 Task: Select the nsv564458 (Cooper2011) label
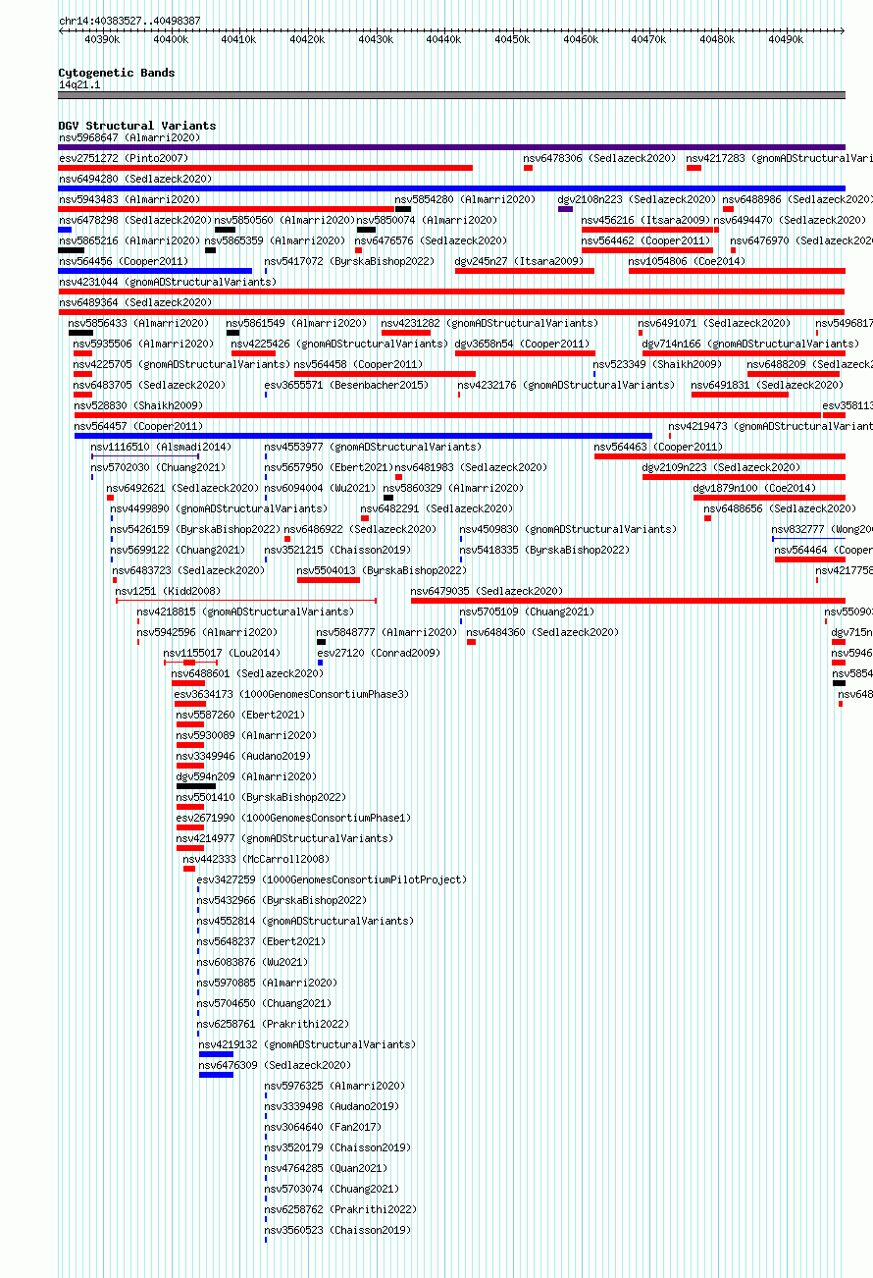[358, 364]
